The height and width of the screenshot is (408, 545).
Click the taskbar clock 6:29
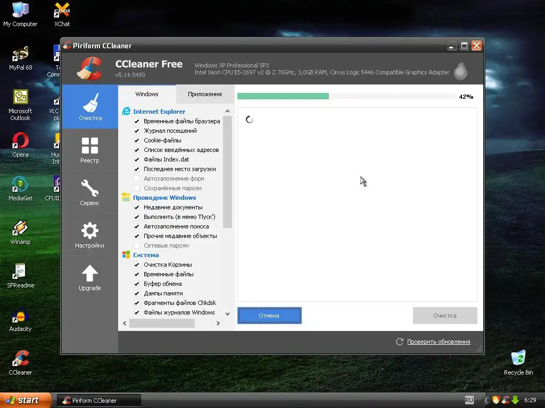(x=531, y=400)
